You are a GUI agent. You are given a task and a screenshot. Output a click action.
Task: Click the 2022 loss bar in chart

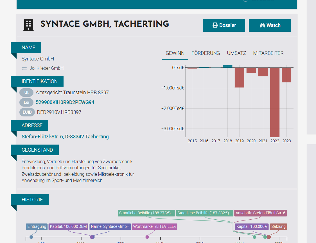(275, 102)
